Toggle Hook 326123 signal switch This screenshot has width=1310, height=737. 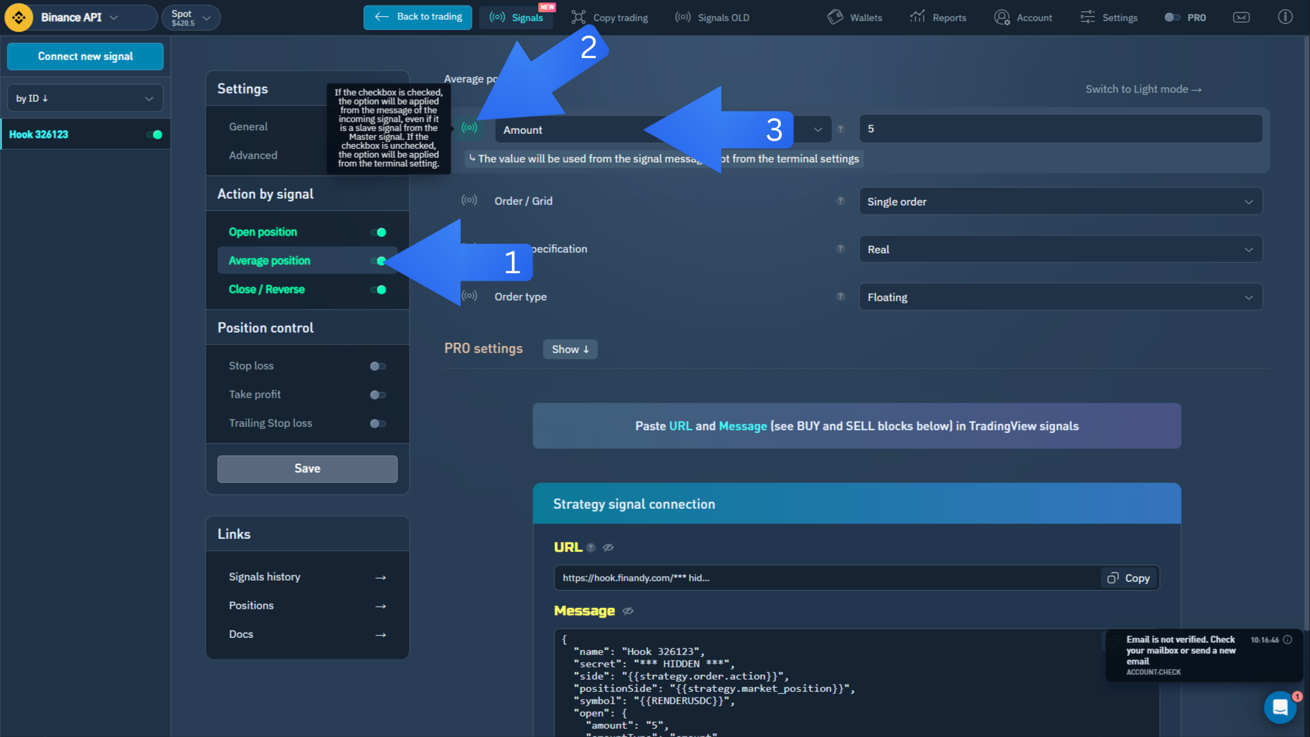pyautogui.click(x=154, y=135)
